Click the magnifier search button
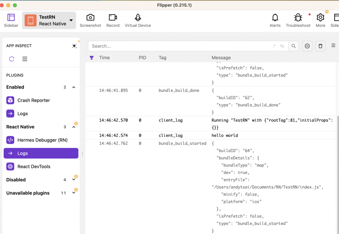This screenshot has height=234, width=339. tap(294, 46)
